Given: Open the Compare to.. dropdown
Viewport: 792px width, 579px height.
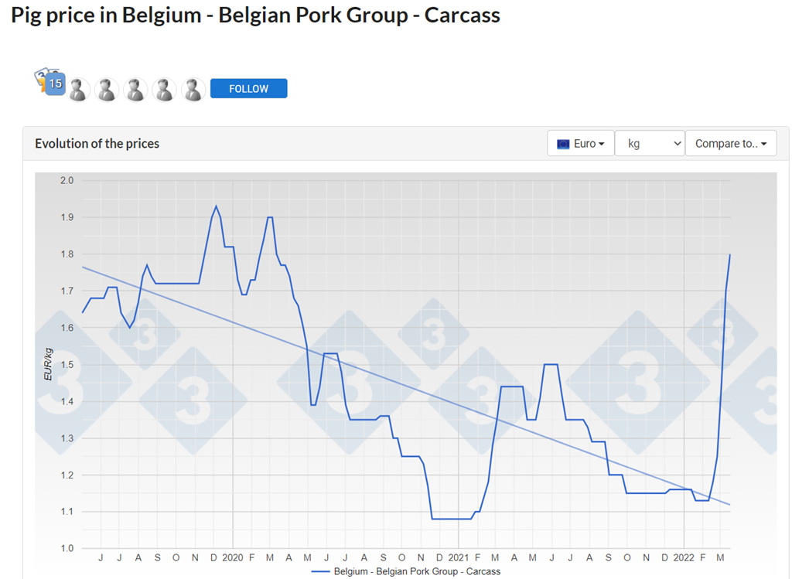Looking at the screenshot, I should (x=730, y=144).
